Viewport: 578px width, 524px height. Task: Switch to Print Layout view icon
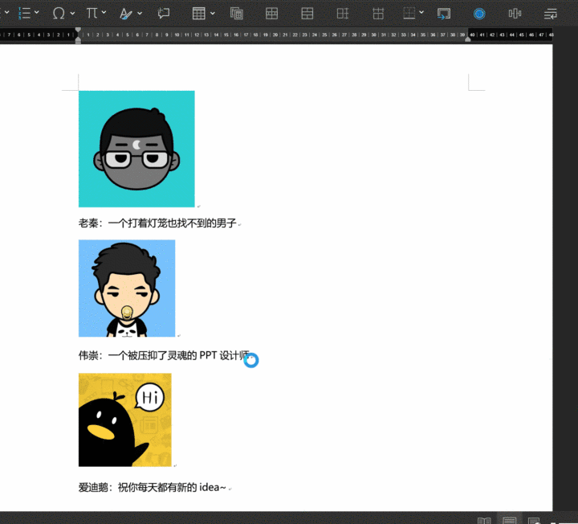(509, 520)
